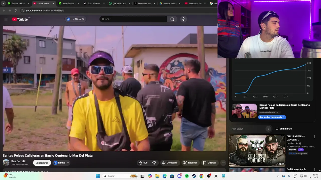
Task: Expand the Remix dropdown chevron
Action: (x=68, y=163)
